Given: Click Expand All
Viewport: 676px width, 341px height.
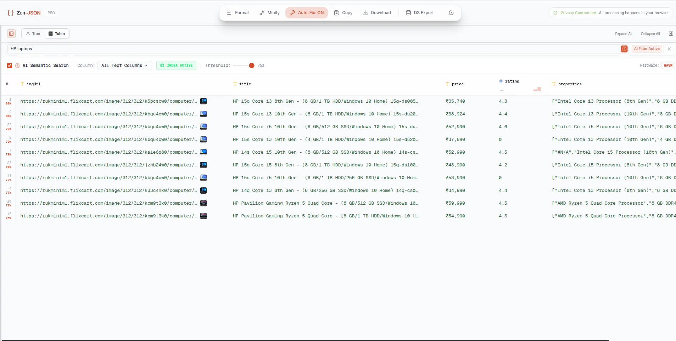Looking at the screenshot, I should click(624, 34).
